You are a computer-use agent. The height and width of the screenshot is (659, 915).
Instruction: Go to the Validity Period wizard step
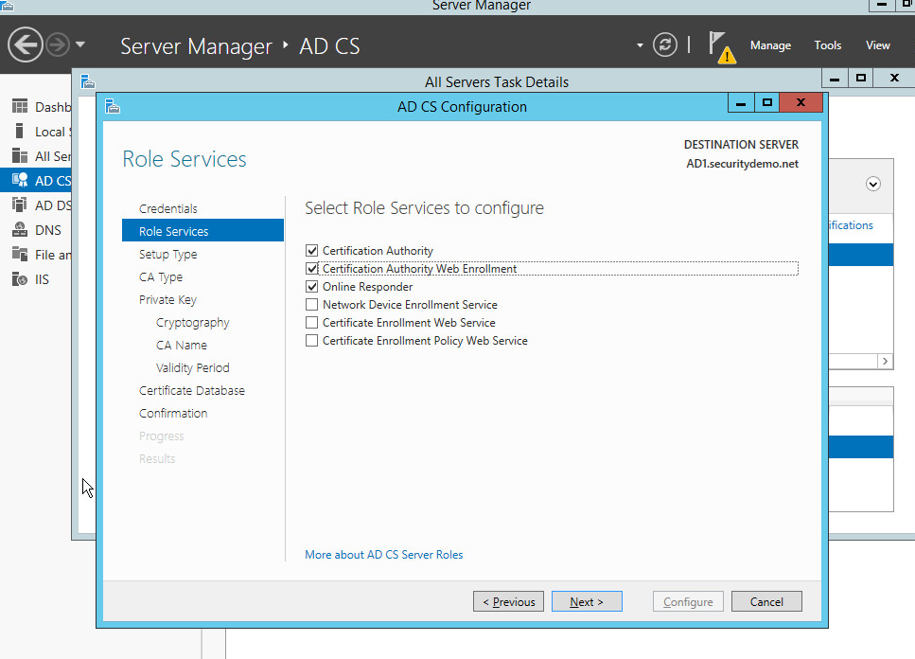click(x=193, y=367)
